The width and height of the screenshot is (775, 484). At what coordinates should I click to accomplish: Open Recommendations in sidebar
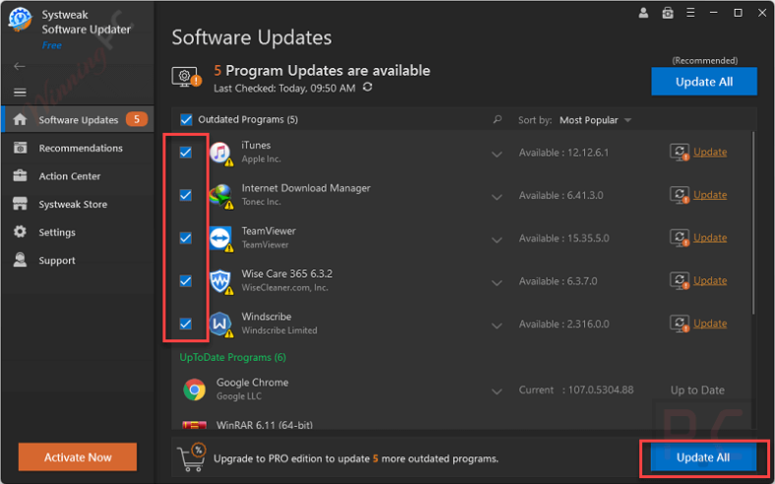click(78, 148)
